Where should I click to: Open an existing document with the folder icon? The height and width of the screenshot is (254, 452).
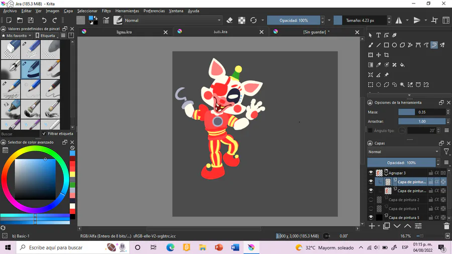pyautogui.click(x=20, y=20)
